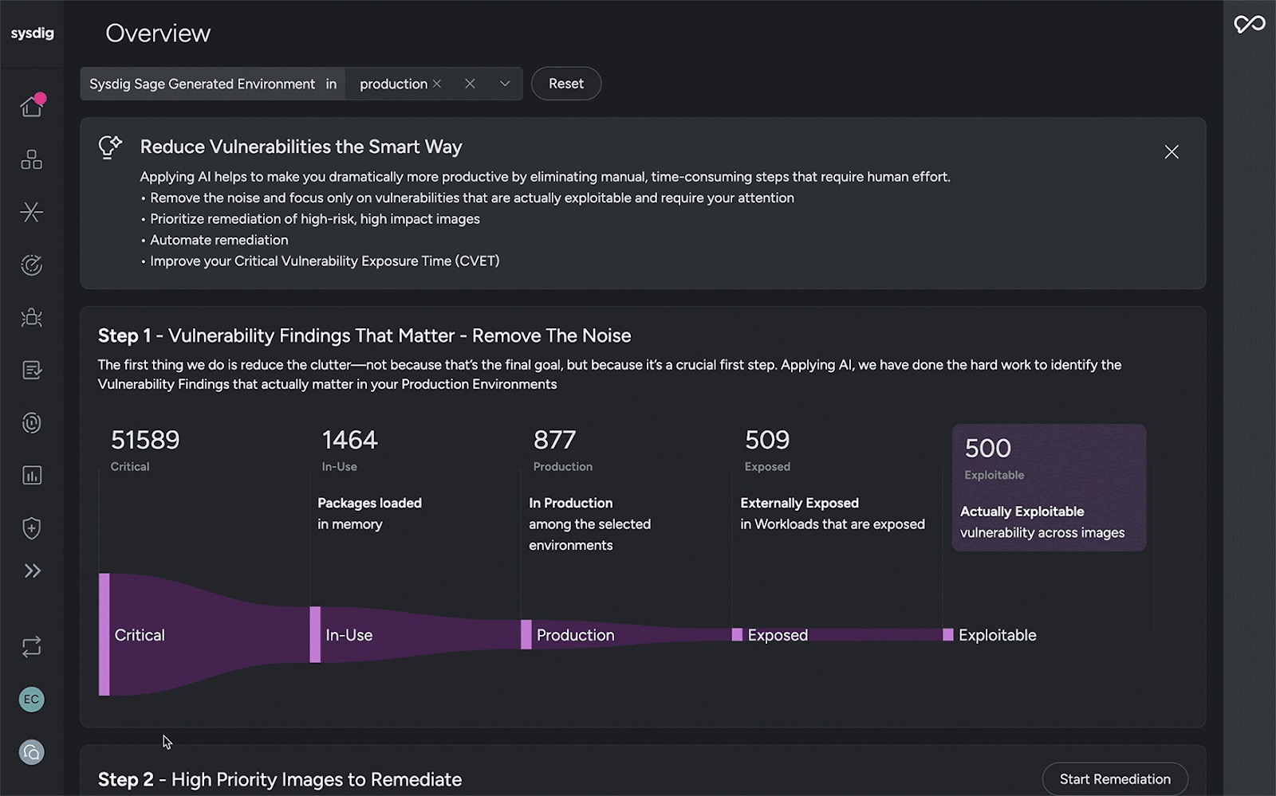Clear all selected environment values
This screenshot has height=796, width=1276.
pos(470,84)
